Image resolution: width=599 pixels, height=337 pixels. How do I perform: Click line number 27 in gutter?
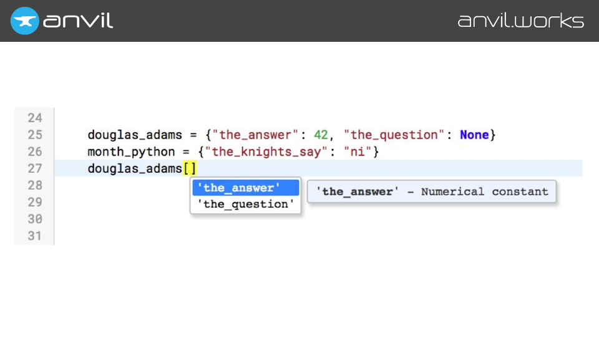coord(35,168)
